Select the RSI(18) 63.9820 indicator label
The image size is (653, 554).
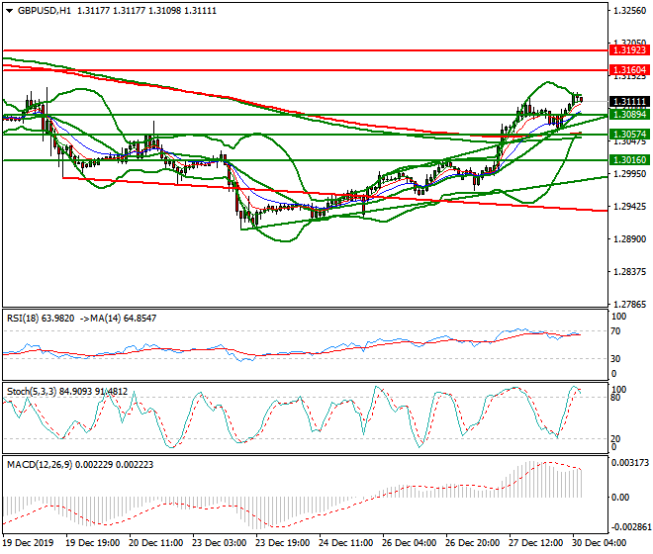pos(41,319)
